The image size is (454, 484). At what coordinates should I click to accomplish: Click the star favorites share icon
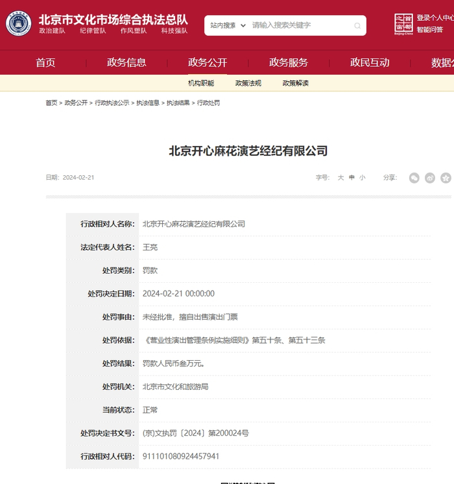pos(446,178)
